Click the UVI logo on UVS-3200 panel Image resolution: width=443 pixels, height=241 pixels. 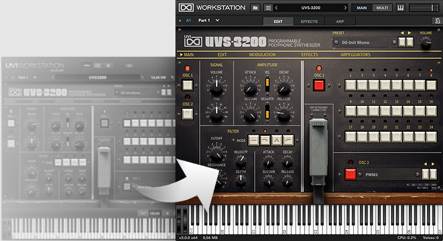193,41
